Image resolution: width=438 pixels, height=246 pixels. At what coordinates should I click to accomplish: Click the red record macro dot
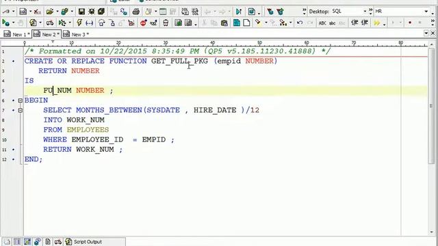(410, 23)
